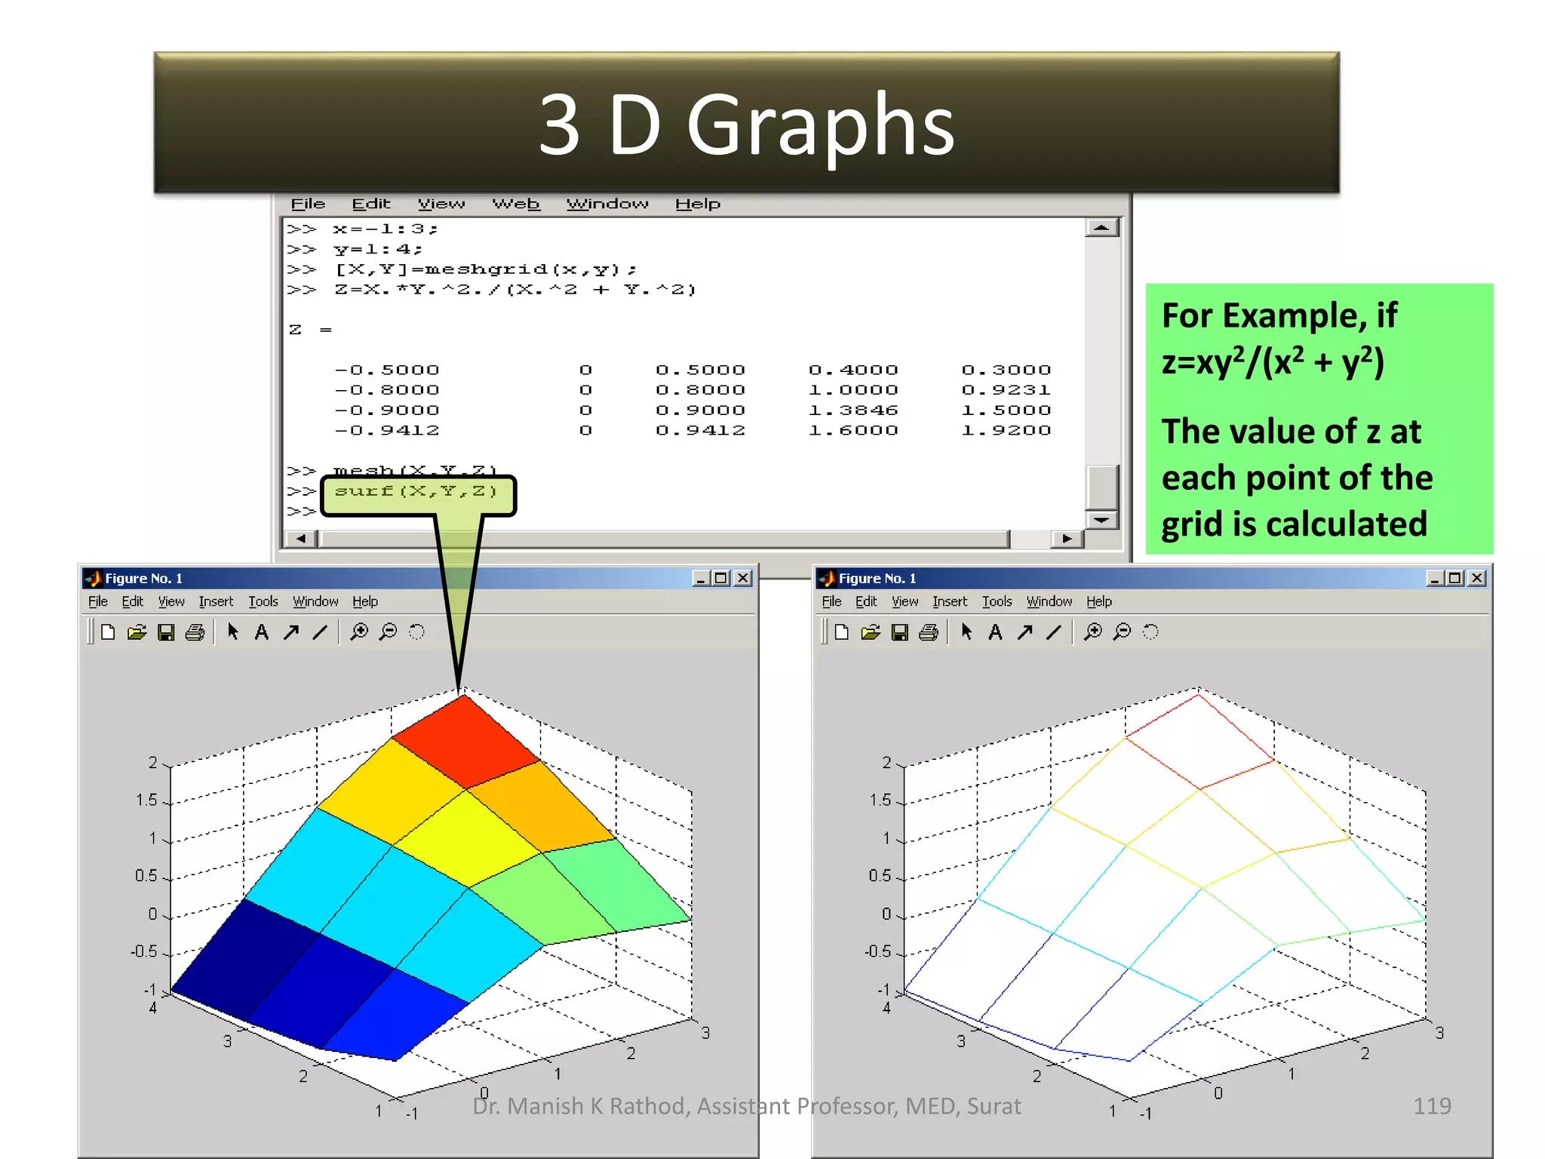Screen dimensions: 1545x1159
Task: Close the right Figure No. 1 window
Action: (1477, 579)
